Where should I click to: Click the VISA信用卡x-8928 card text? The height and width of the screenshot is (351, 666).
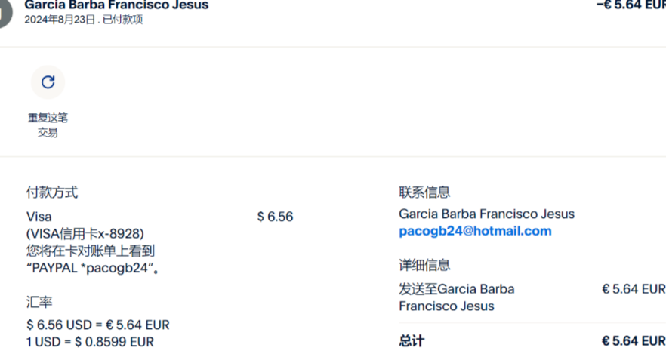[x=85, y=233]
